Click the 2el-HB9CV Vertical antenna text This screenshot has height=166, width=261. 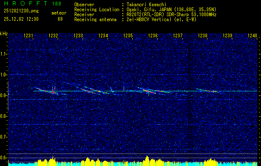click(x=162, y=20)
